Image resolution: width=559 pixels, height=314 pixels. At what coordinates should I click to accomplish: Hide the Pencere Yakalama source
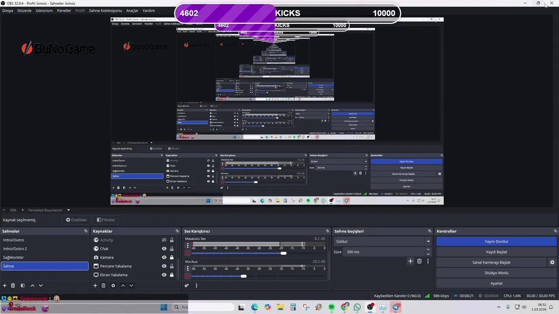tap(164, 266)
